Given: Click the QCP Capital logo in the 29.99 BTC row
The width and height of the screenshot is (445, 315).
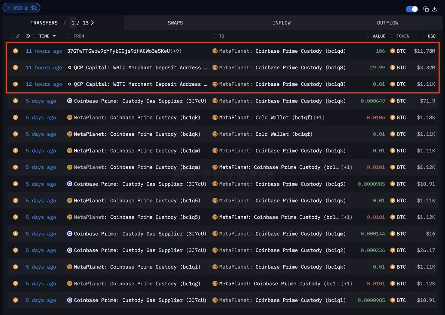Looking at the screenshot, I should pos(69,68).
